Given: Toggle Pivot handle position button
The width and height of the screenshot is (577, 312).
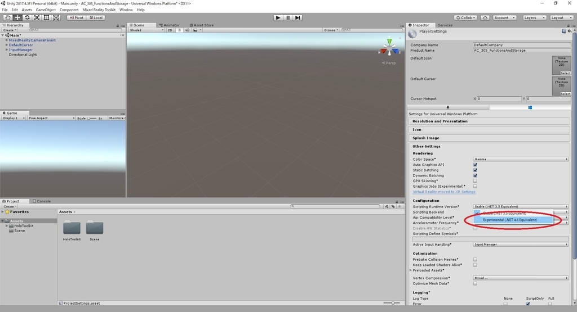Looking at the screenshot, I should [77, 17].
